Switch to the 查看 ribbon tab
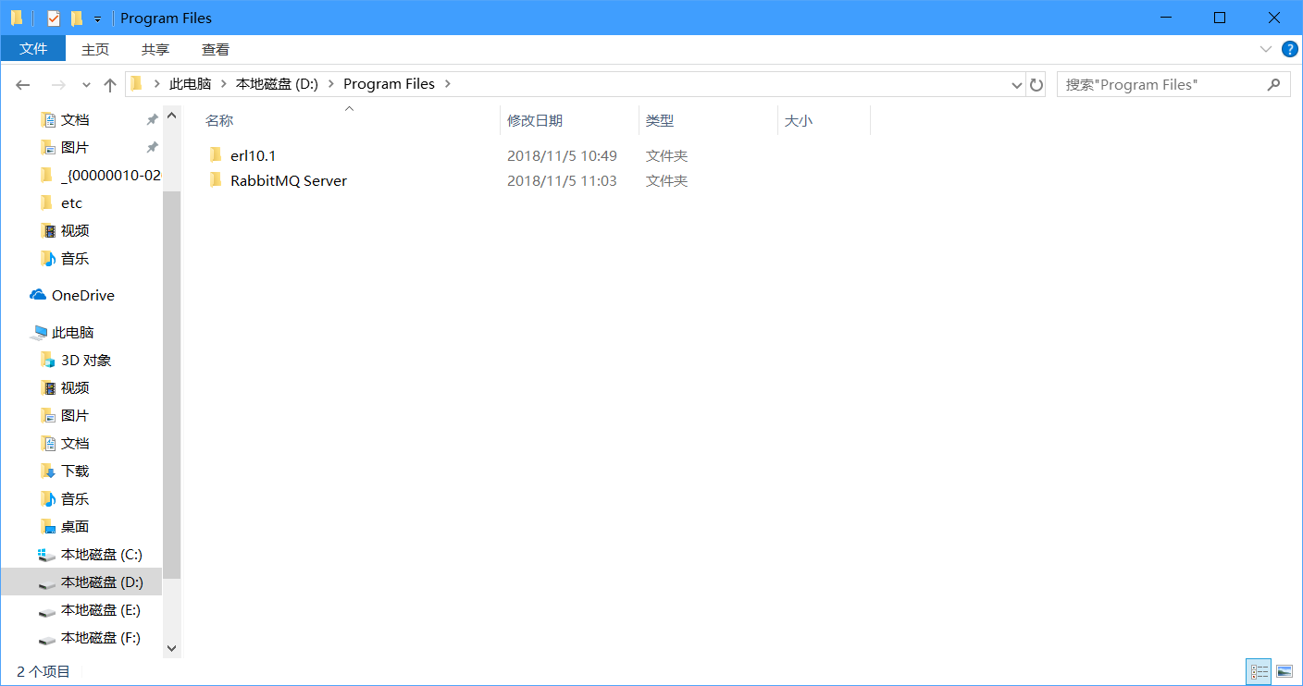Viewport: 1303px width, 686px height. pyautogui.click(x=216, y=49)
